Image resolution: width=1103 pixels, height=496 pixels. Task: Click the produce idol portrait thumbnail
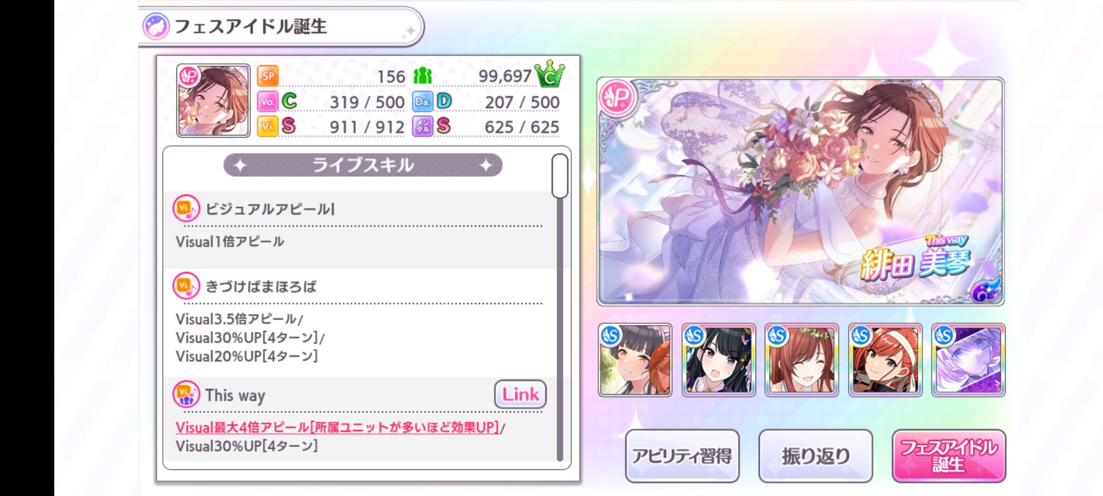point(213,100)
